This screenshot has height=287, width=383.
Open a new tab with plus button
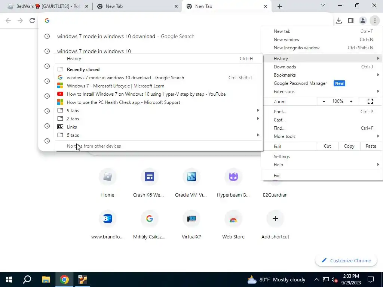[280, 6]
